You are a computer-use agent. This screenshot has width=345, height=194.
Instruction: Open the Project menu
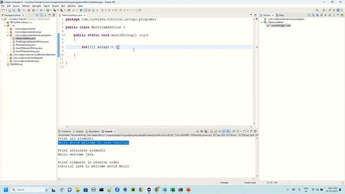[56, 6]
